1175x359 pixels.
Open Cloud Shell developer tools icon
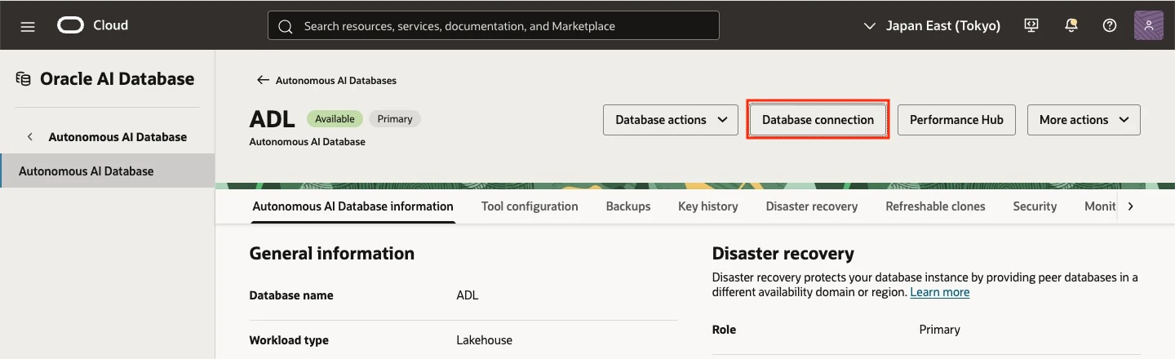coord(1031,25)
